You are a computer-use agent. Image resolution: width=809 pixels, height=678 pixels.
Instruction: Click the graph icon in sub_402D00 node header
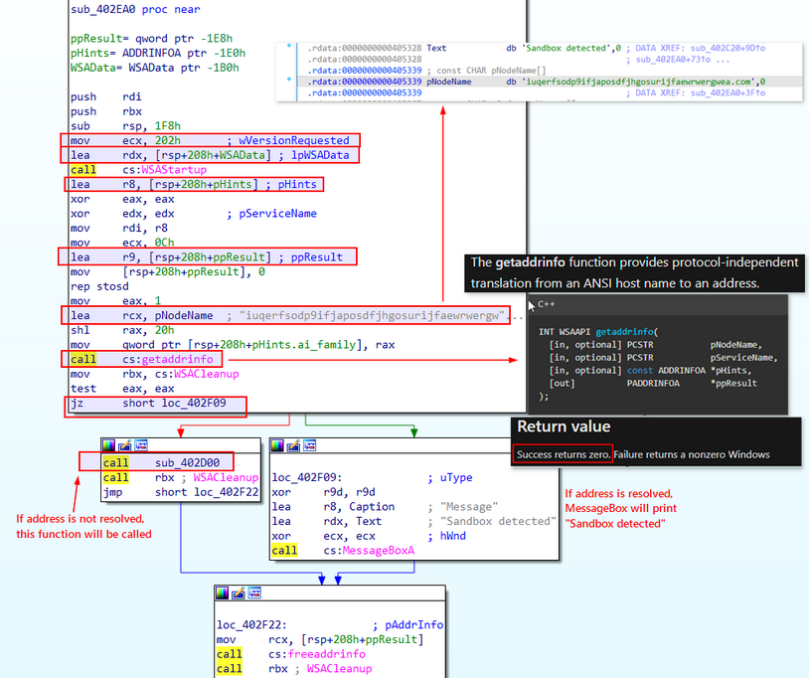click(x=141, y=445)
